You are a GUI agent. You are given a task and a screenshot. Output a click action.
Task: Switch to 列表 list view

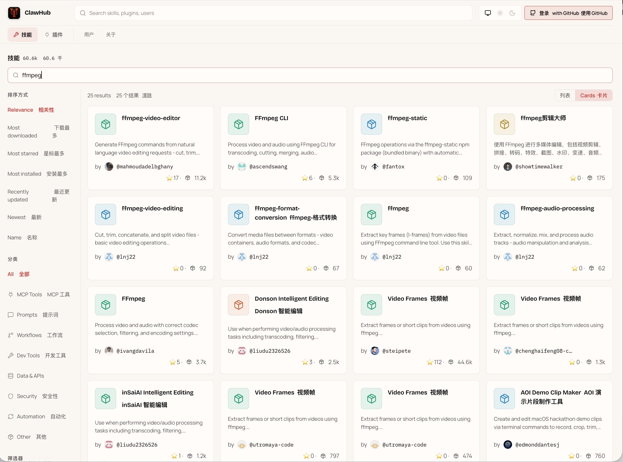click(565, 95)
